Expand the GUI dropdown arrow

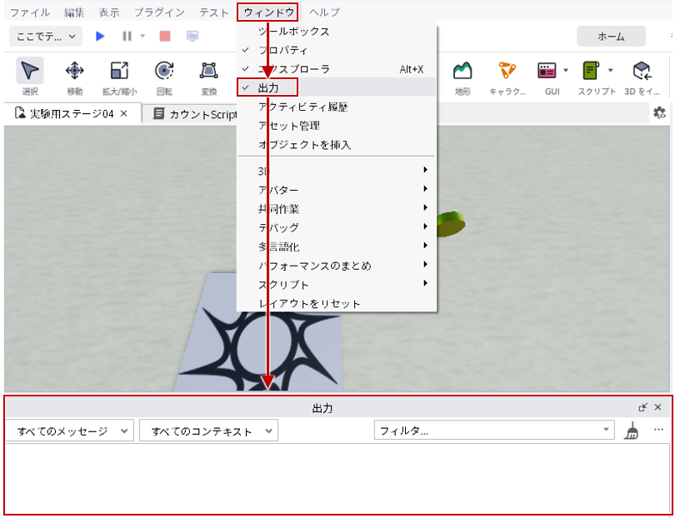coord(566,70)
